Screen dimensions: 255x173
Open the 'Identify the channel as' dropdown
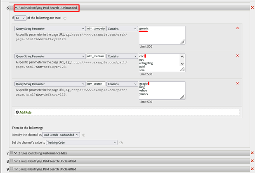point(61,135)
